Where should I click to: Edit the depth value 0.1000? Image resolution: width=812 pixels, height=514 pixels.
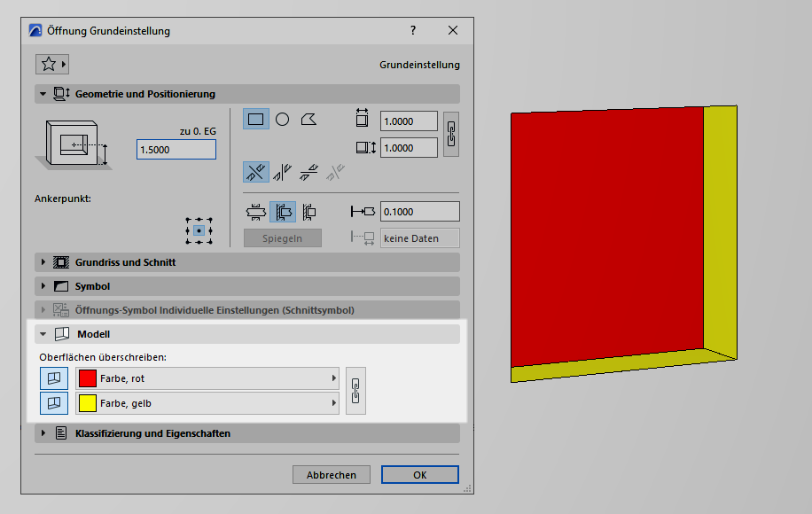(x=420, y=212)
